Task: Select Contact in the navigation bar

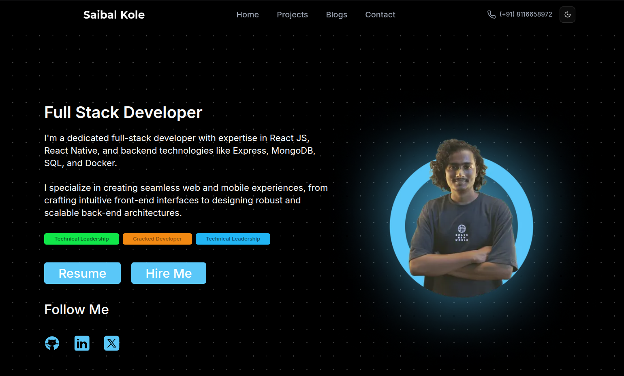Action: (x=380, y=15)
